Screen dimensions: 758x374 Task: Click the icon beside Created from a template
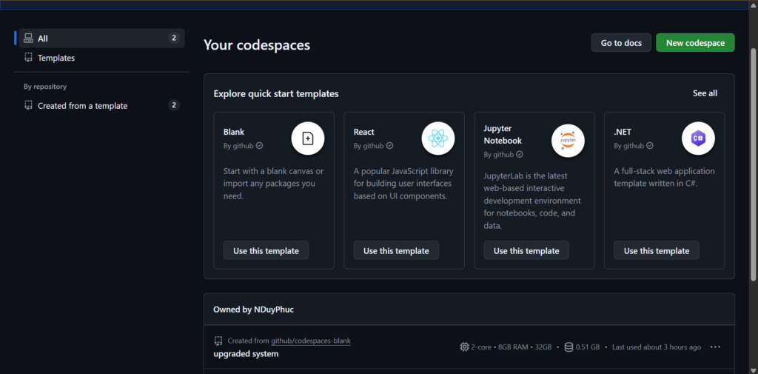[x=28, y=106]
